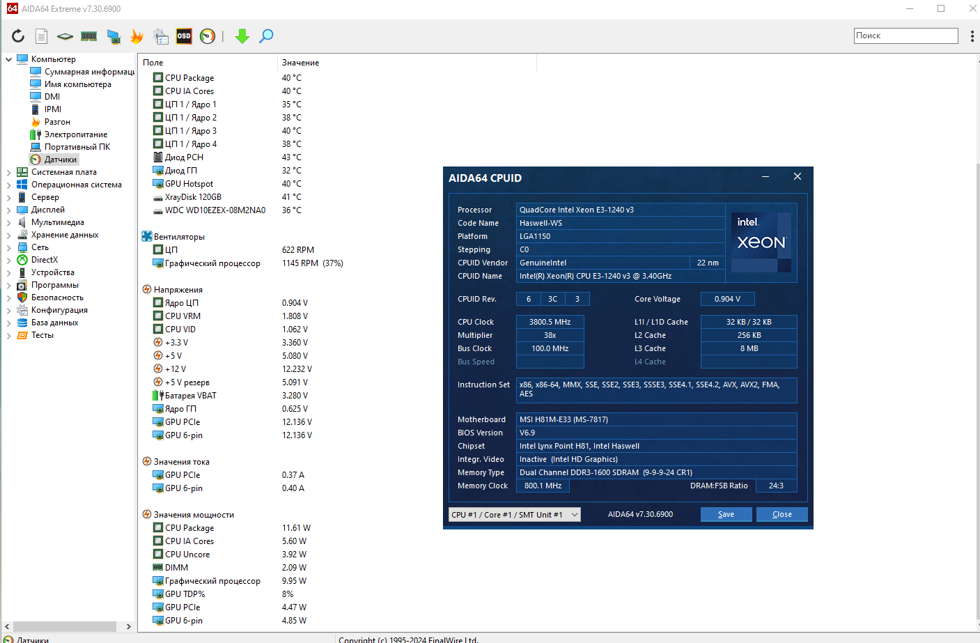Click the Refresh toolbar icon
The width and height of the screenshot is (980, 643).
point(18,36)
